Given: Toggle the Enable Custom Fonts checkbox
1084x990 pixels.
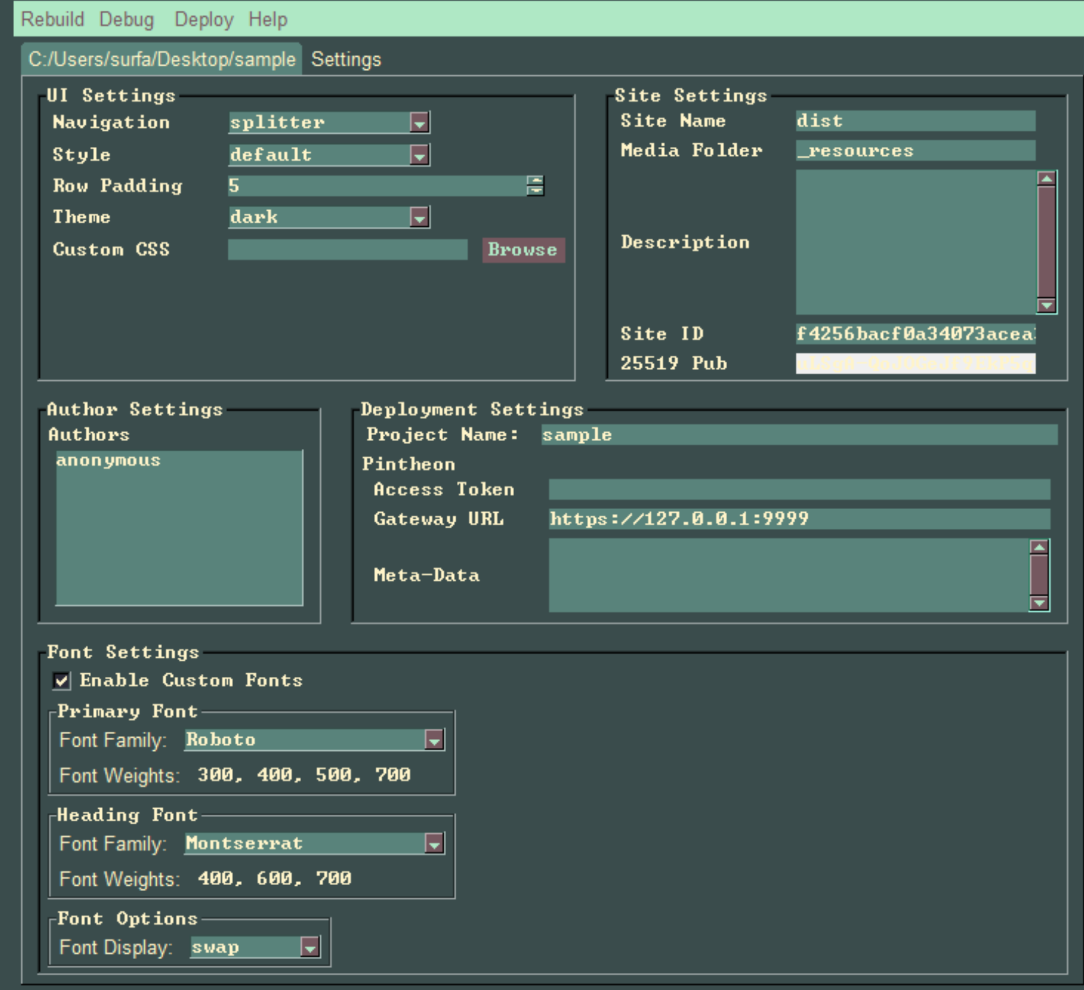Looking at the screenshot, I should point(62,681).
